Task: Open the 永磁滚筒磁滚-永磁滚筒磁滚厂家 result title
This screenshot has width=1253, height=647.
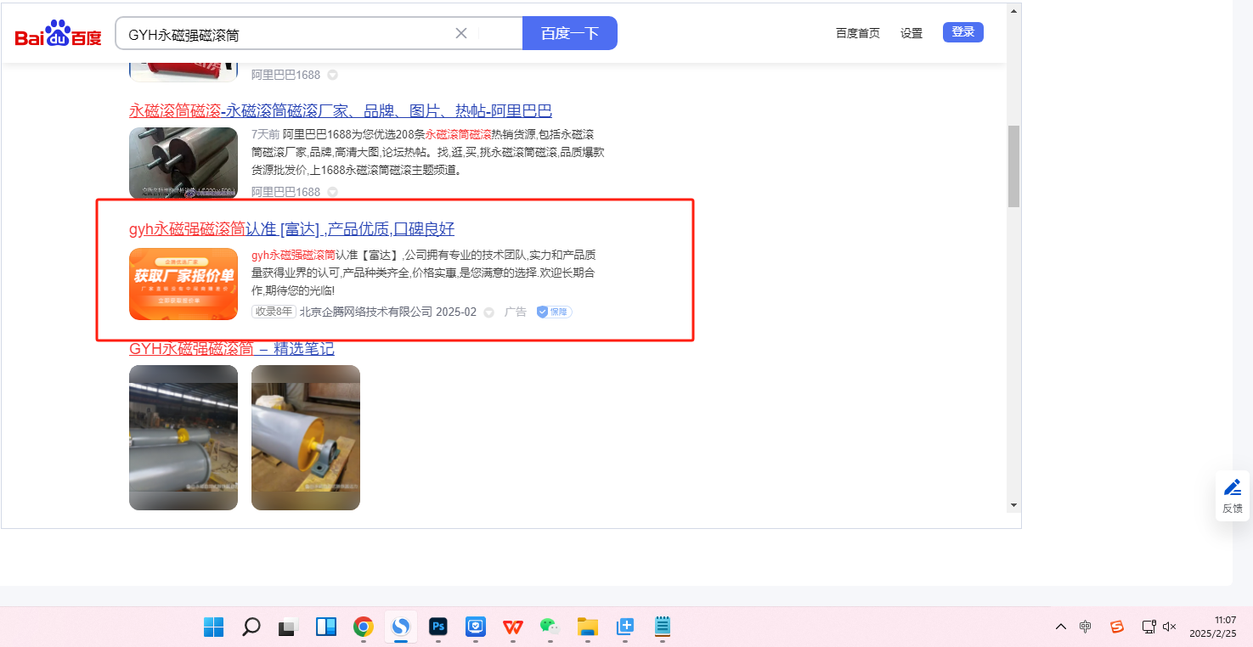Action: (341, 111)
